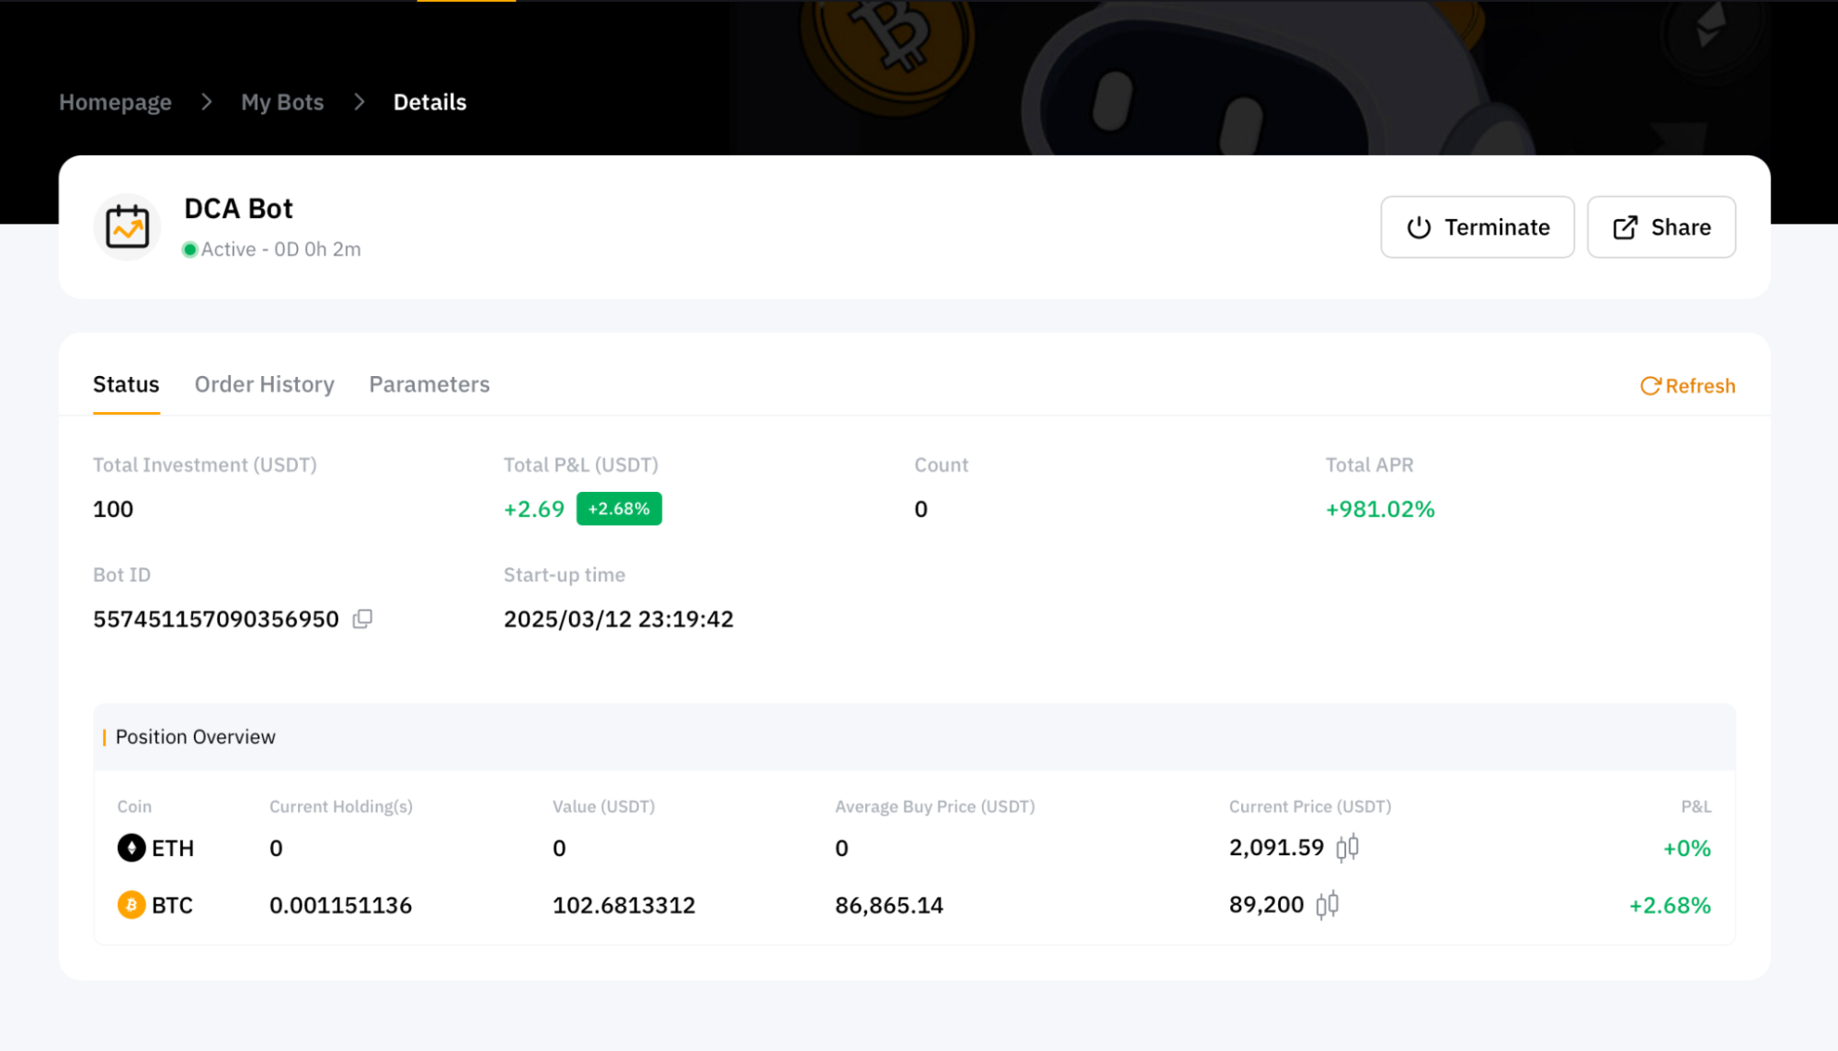
Task: Select the Status tab
Action: (x=126, y=384)
